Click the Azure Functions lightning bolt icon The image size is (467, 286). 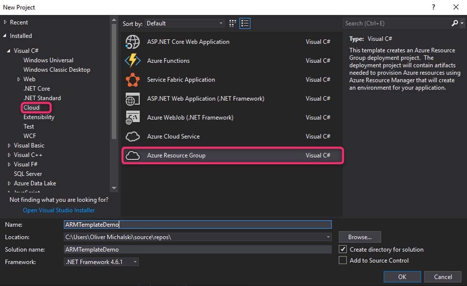pos(133,61)
